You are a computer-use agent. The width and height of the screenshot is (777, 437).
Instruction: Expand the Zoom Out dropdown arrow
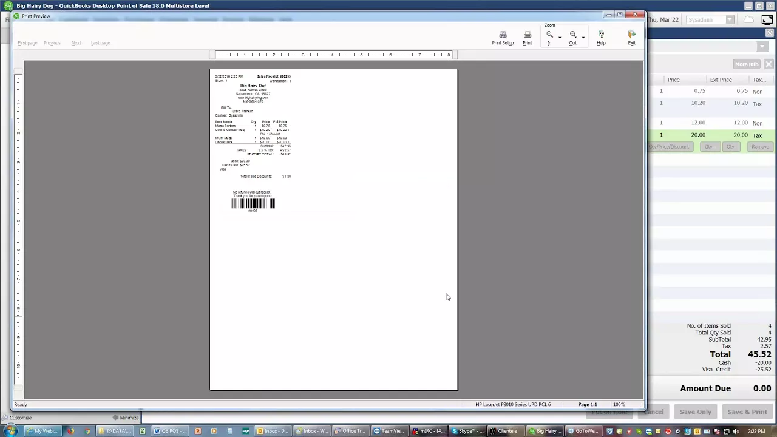(583, 38)
